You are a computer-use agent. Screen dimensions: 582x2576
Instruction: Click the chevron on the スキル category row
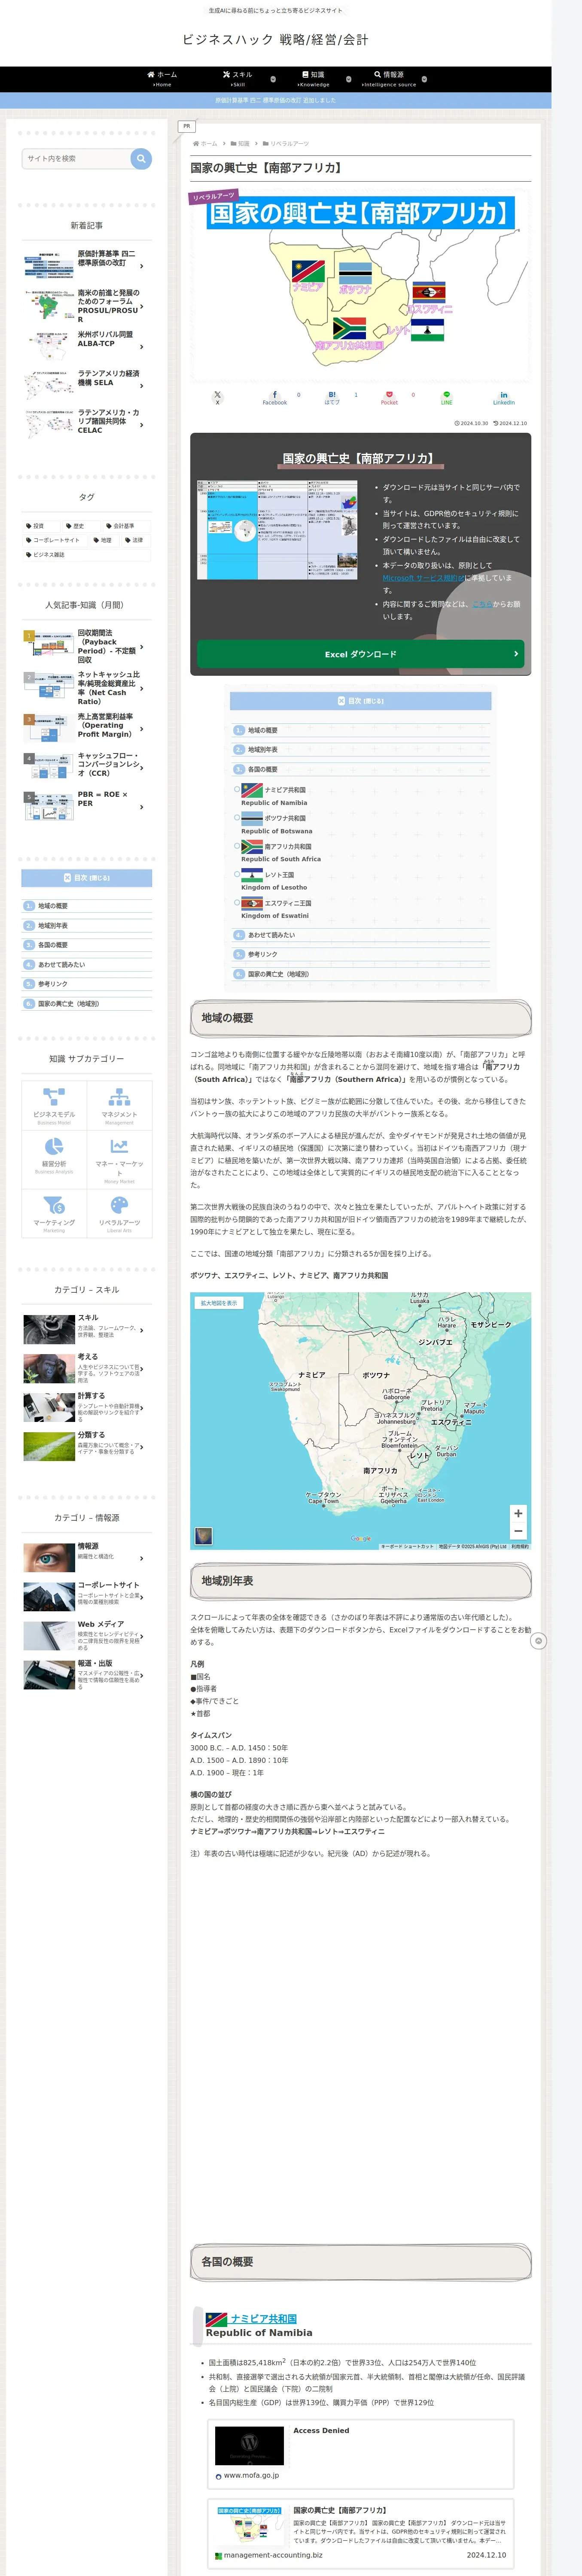click(142, 1330)
